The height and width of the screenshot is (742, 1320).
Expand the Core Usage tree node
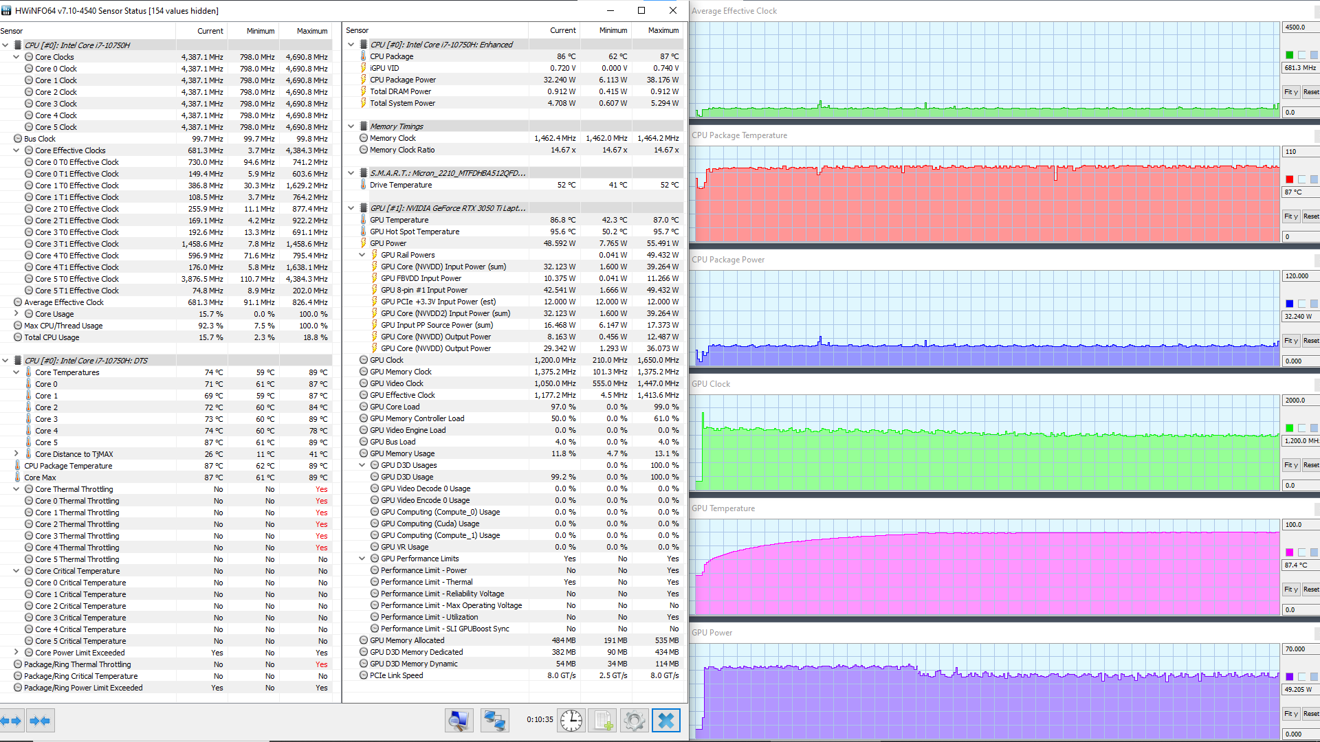[x=16, y=314]
